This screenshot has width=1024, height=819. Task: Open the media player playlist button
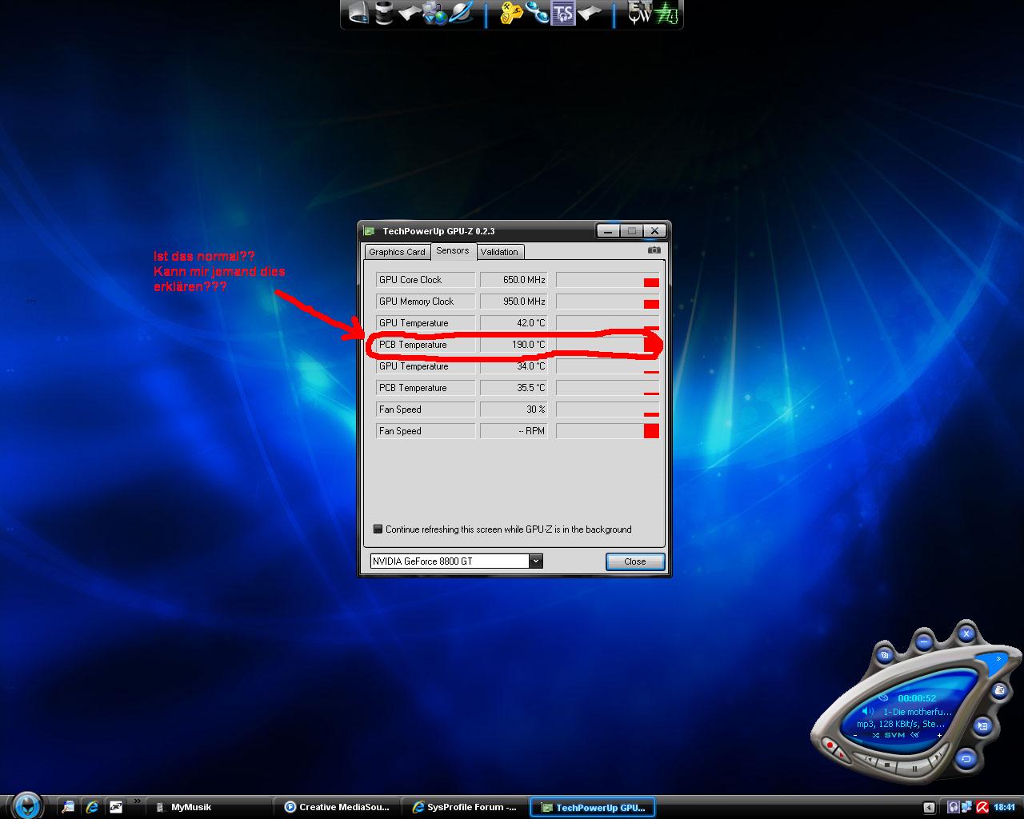tap(982, 726)
